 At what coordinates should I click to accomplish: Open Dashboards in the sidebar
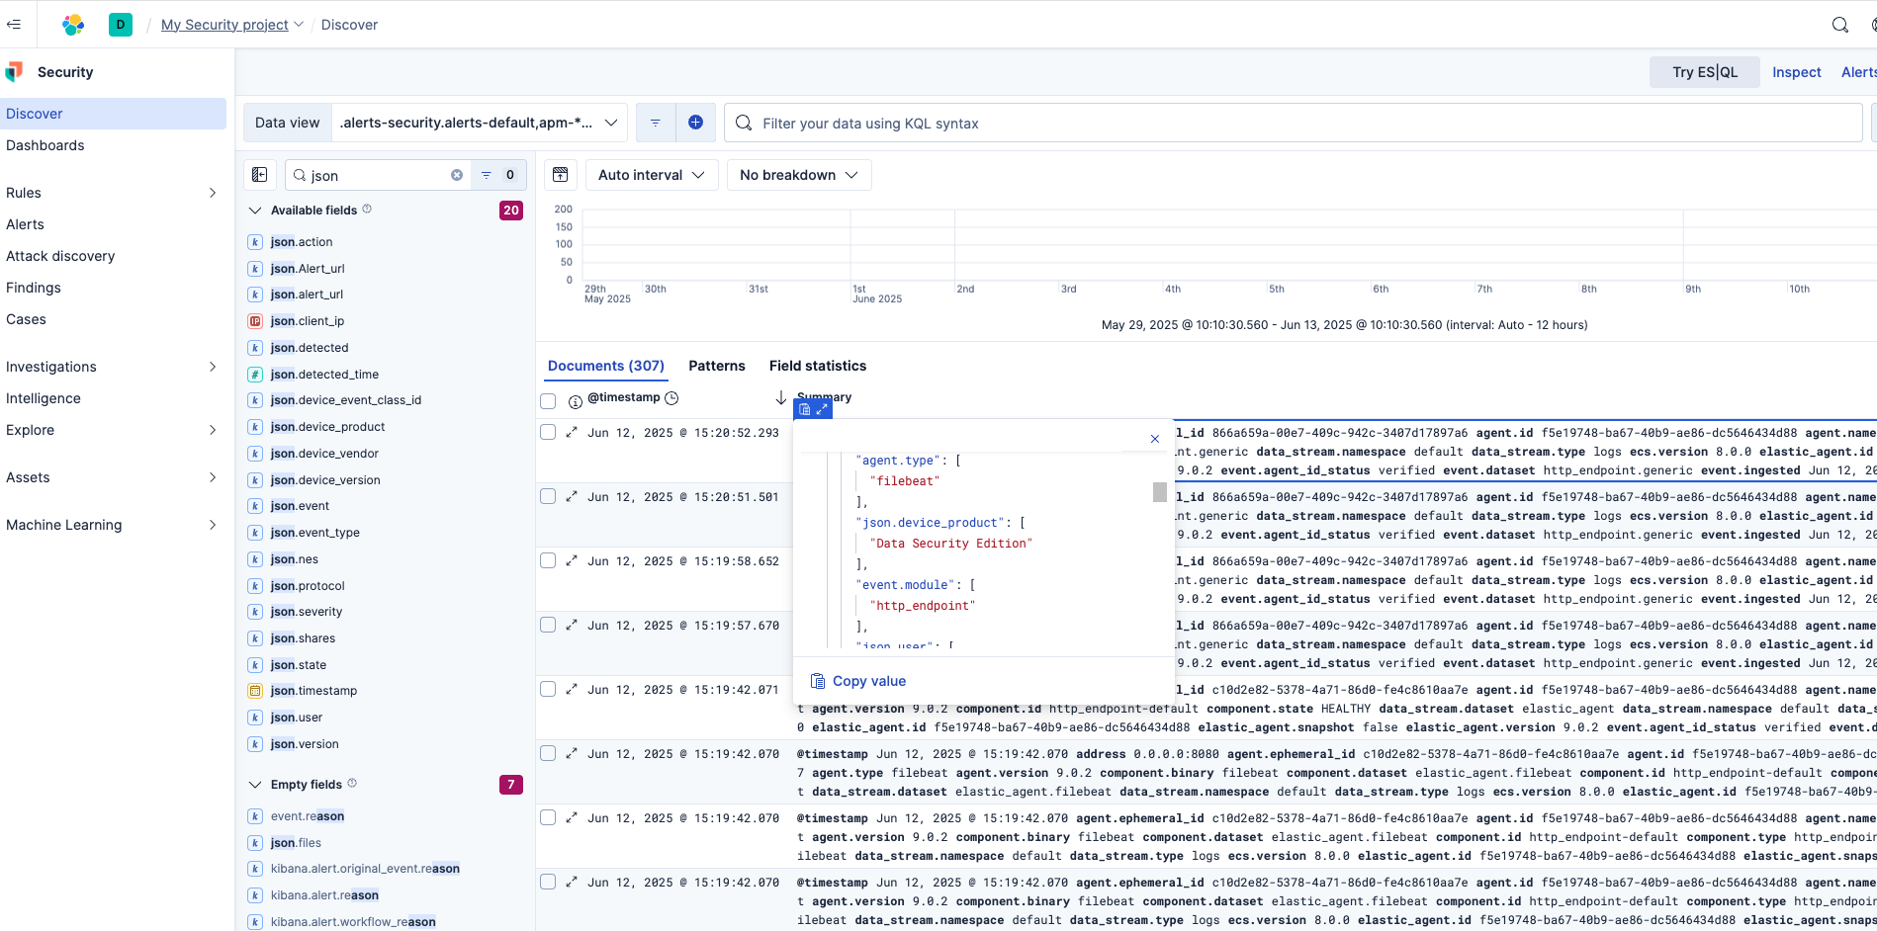click(x=45, y=145)
